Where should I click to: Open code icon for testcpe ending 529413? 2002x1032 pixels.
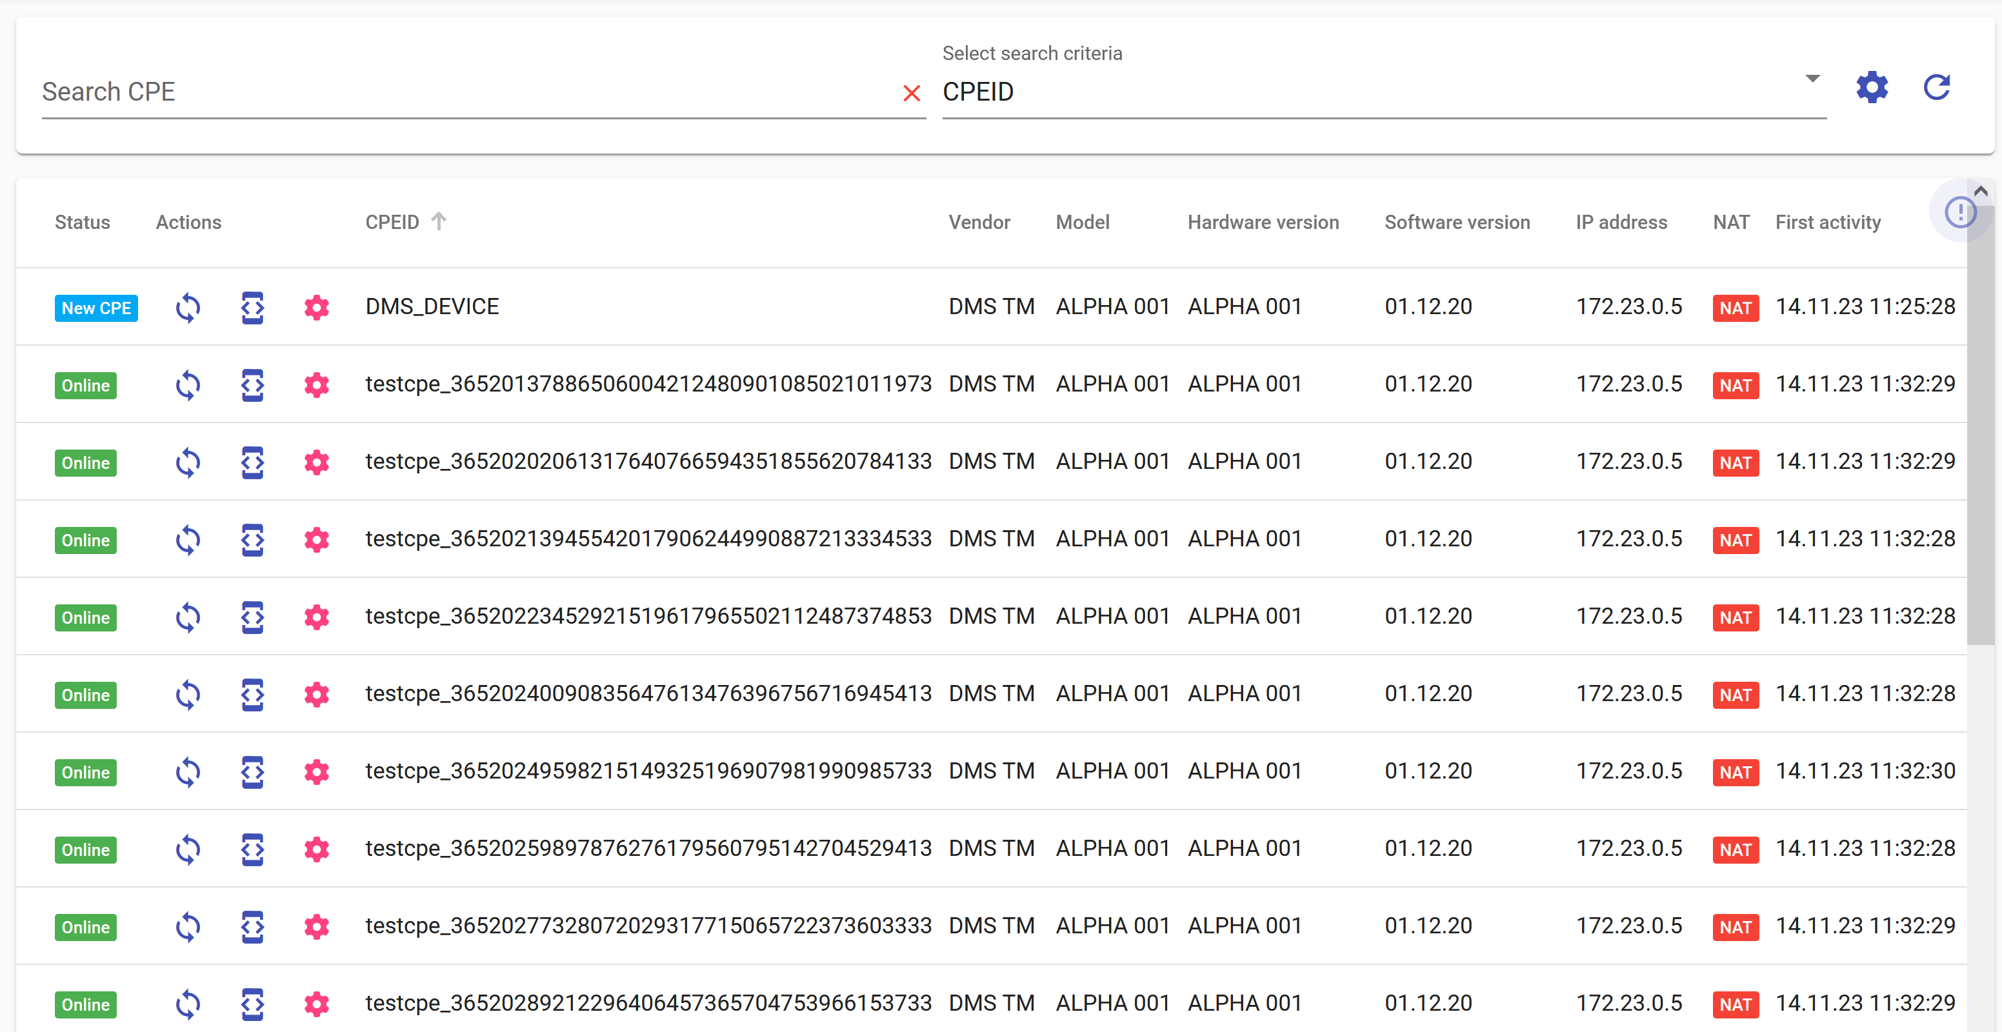(252, 849)
